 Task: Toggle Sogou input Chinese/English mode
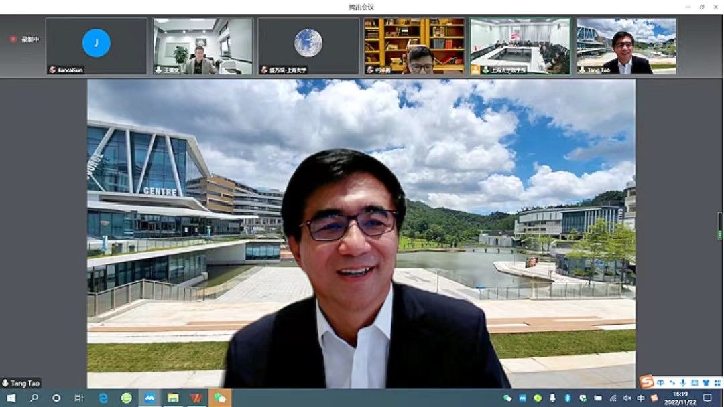click(x=661, y=382)
